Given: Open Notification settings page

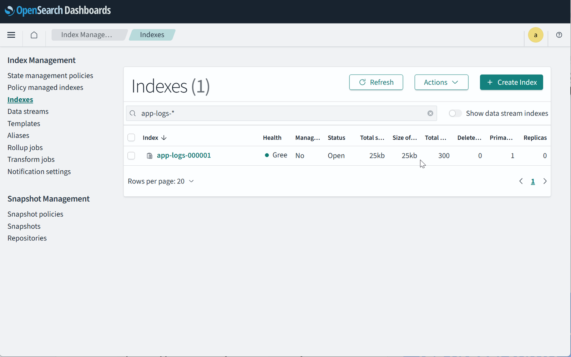Looking at the screenshot, I should [x=39, y=171].
